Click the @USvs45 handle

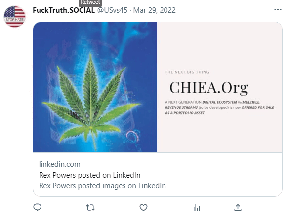point(112,10)
